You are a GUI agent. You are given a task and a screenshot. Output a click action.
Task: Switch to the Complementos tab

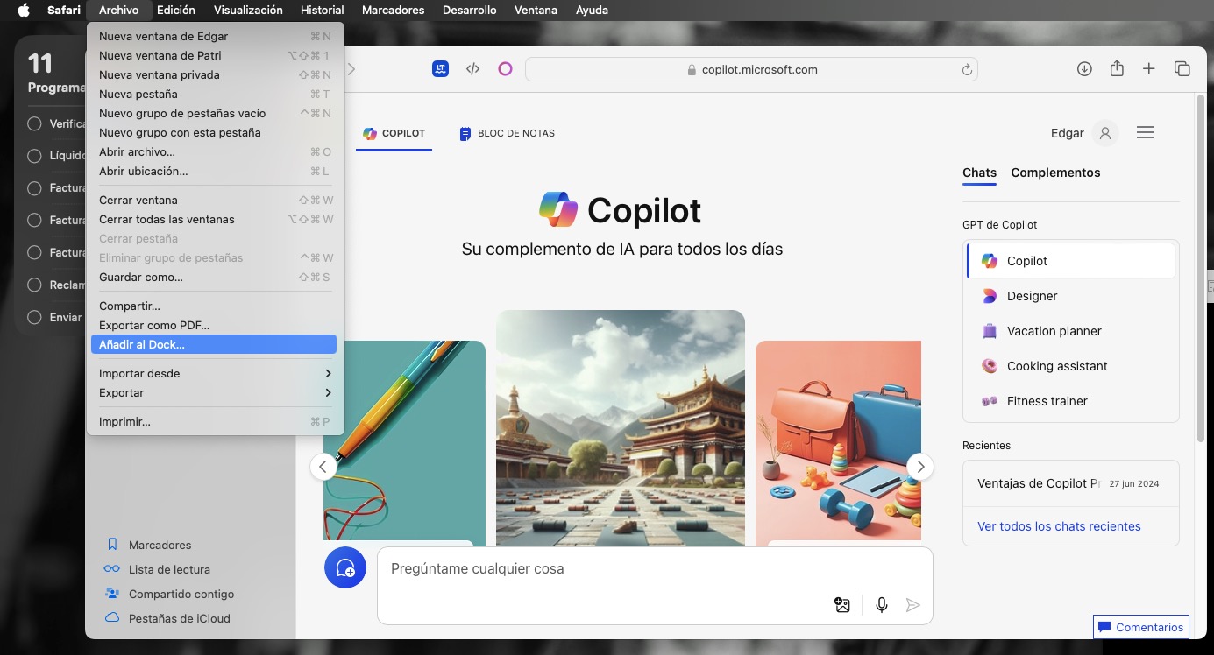pos(1055,173)
